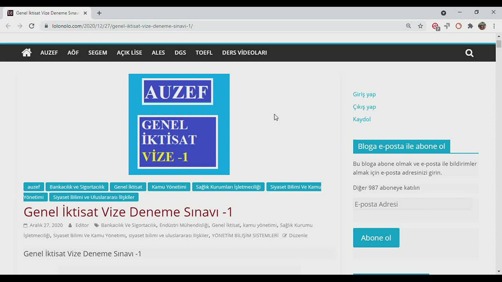The width and height of the screenshot is (502, 282).
Task: Click the Düzenle edit icon link
Action: point(295,236)
